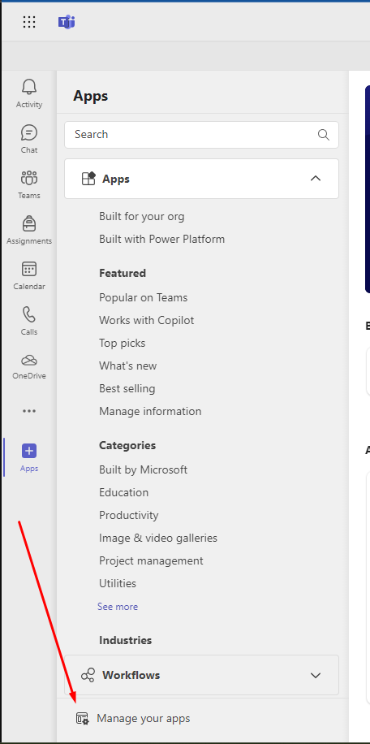Image resolution: width=370 pixels, height=744 pixels.
Task: Open Manage your apps
Action: pyautogui.click(x=143, y=718)
